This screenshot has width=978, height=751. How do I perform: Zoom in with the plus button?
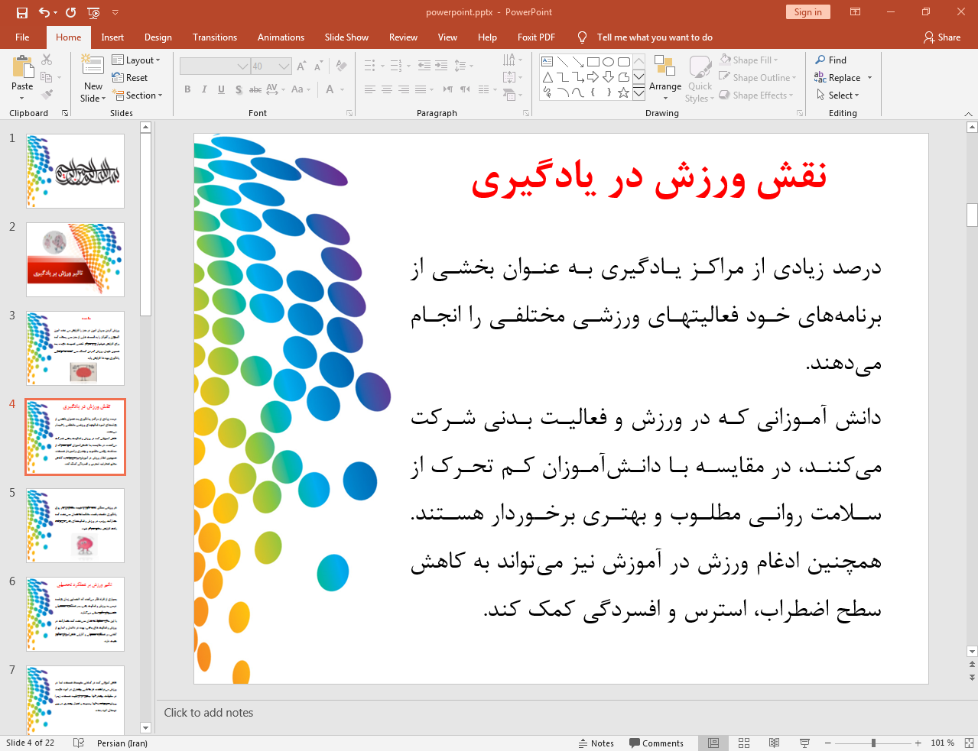point(918,743)
